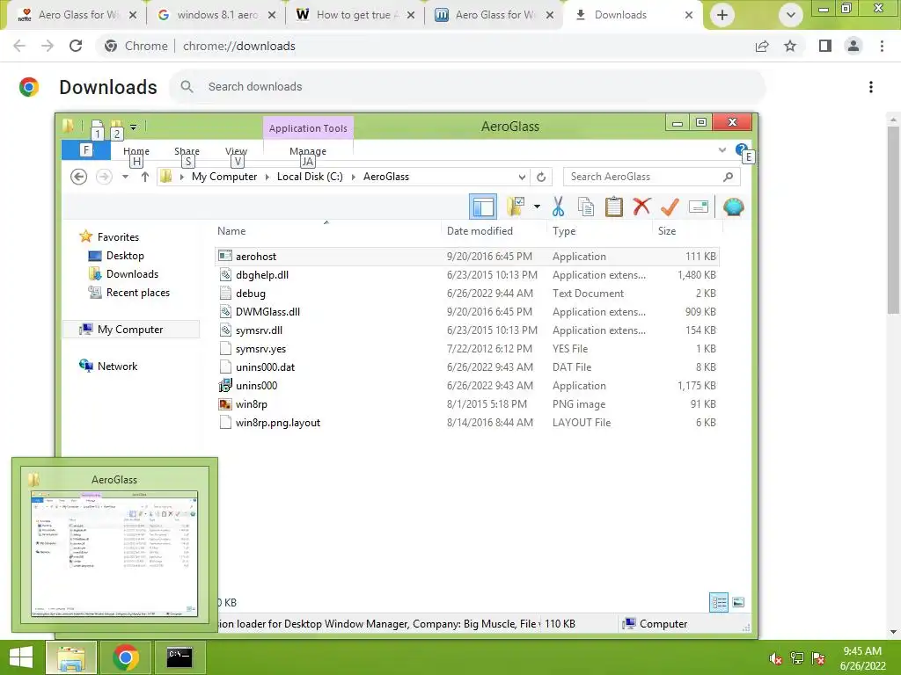Expand breadcrumb arrow after Local Disk (C:)
The height and width of the screenshot is (675, 901).
point(354,177)
